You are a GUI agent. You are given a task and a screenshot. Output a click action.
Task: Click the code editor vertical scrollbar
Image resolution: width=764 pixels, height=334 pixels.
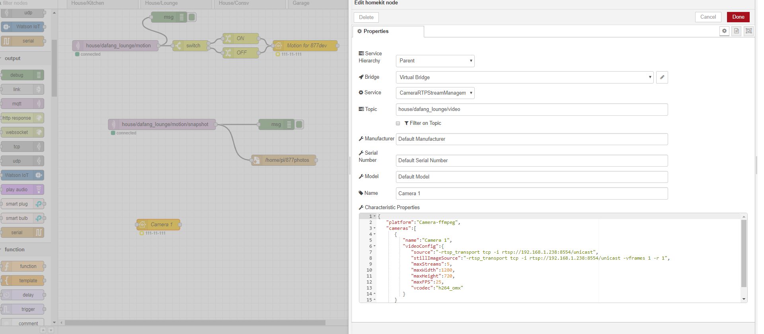point(744,253)
